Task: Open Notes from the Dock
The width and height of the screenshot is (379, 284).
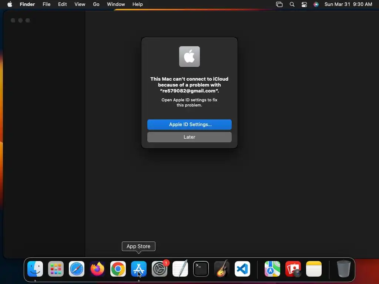Action: point(314,269)
